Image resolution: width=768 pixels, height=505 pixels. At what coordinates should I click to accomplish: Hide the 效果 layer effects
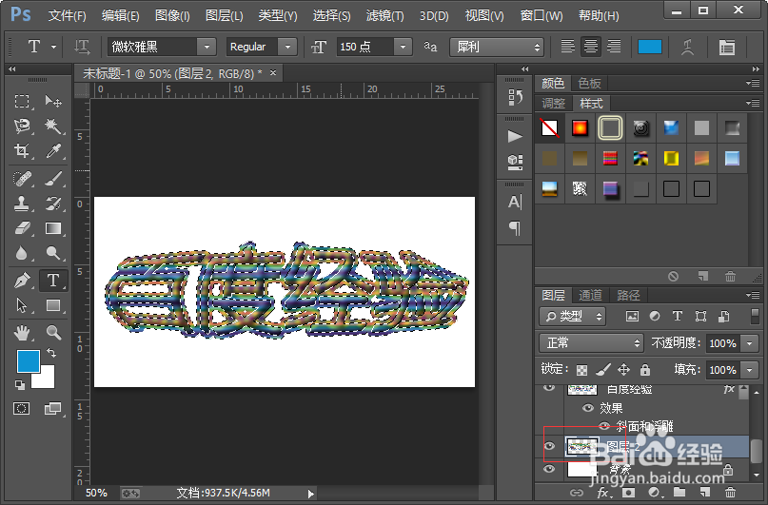pos(588,408)
